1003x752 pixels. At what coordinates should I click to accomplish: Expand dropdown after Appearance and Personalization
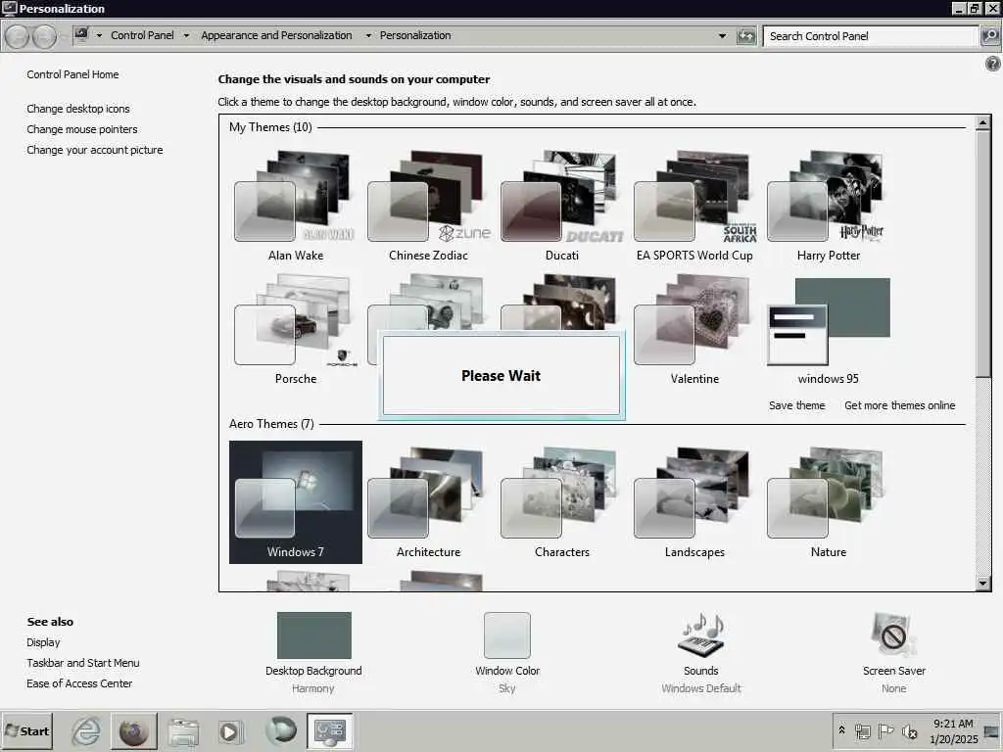click(368, 36)
